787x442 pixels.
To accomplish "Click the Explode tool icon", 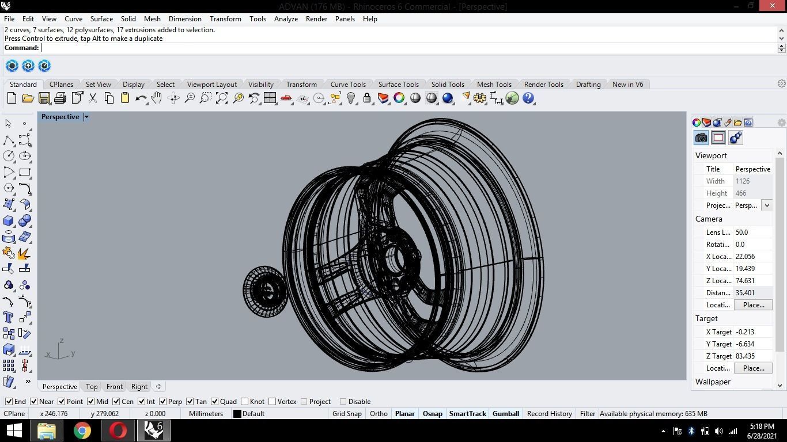I will coord(25,253).
